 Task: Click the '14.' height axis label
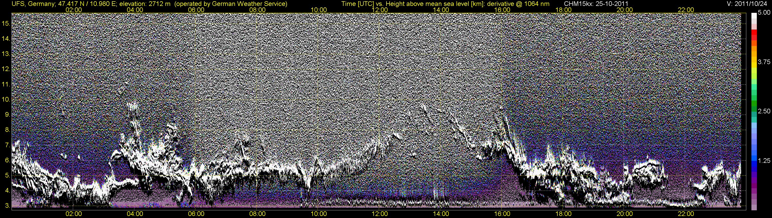click(x=6, y=39)
